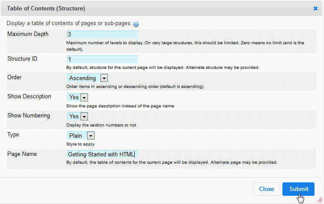
Task: Focus the Structure ID text field
Action: click(103, 59)
